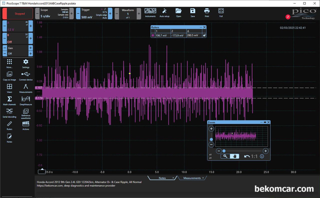
Task: Open the Instruments panel
Action: coord(150,13)
